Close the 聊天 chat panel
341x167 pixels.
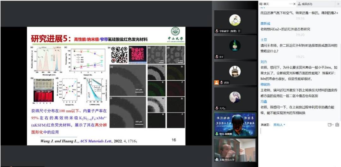[295, 4]
